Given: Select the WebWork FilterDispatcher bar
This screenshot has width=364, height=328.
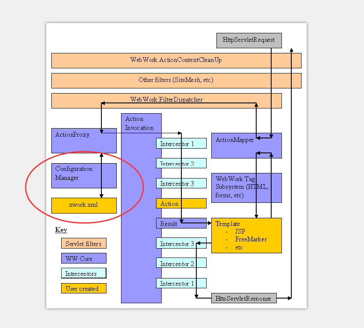Looking at the screenshot, I should pyautogui.click(x=166, y=101).
